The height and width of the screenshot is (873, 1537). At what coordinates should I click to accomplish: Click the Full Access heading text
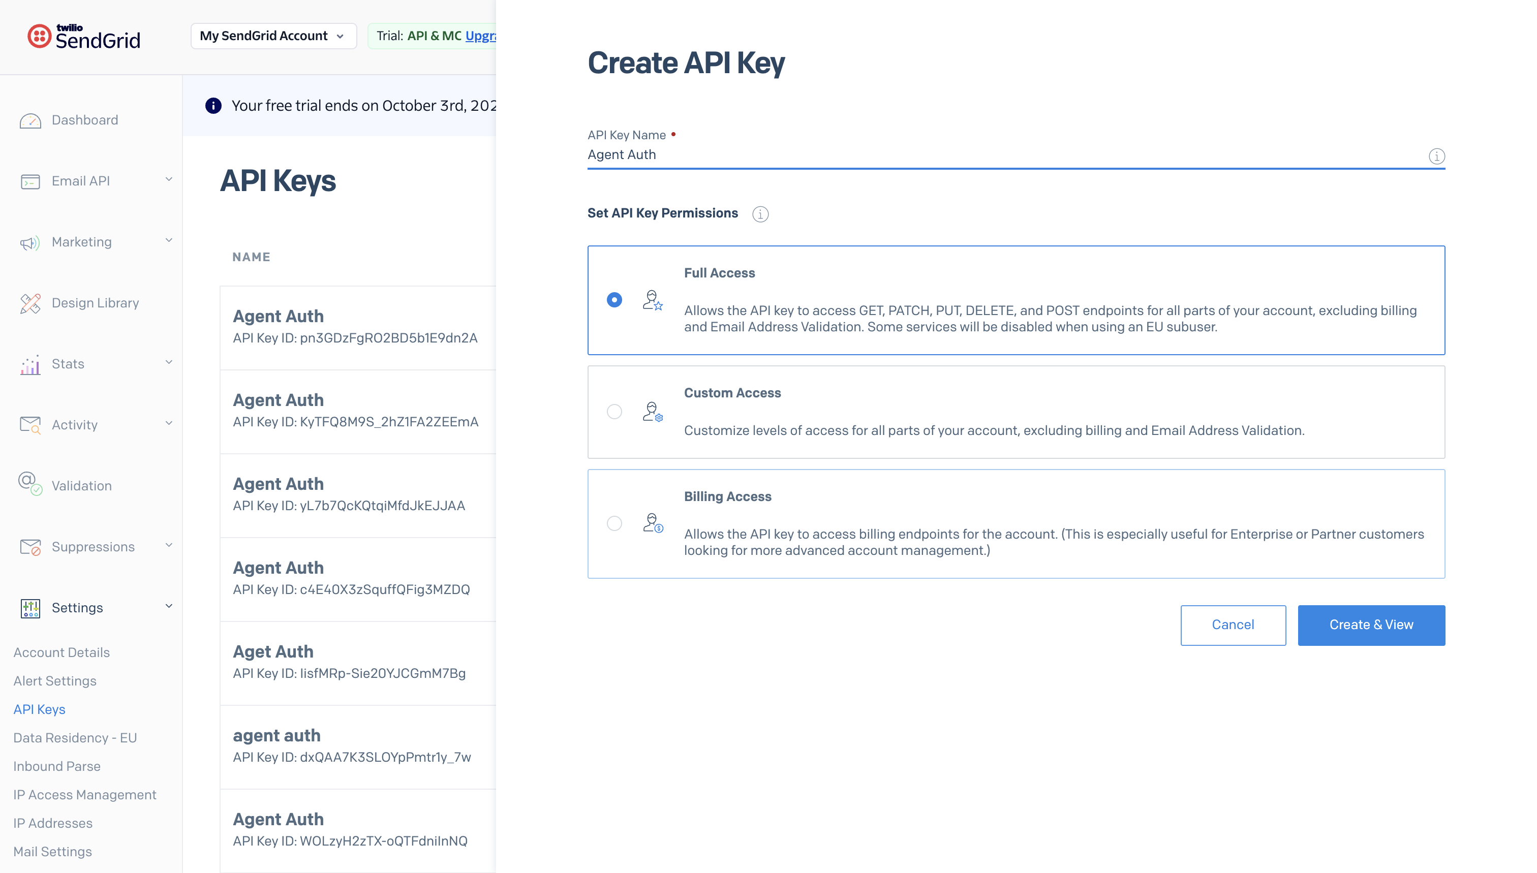(x=719, y=273)
